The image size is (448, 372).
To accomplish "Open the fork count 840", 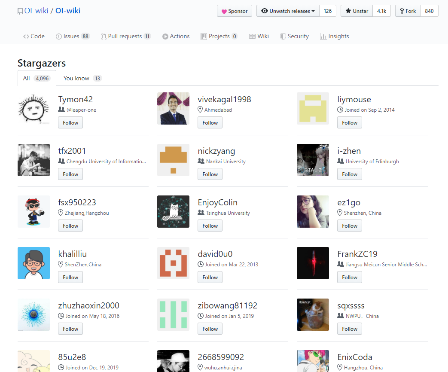I will pos(429,11).
